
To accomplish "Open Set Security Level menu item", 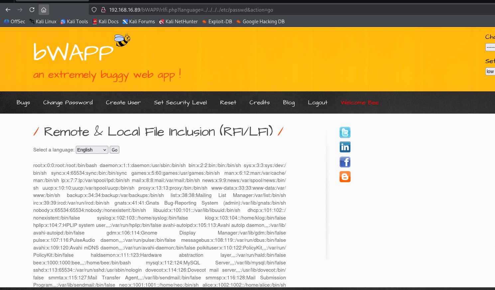I will (x=180, y=102).
